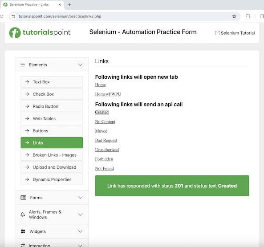Open the Check Box practice page
The width and height of the screenshot is (264, 247).
pyautogui.click(x=52, y=94)
